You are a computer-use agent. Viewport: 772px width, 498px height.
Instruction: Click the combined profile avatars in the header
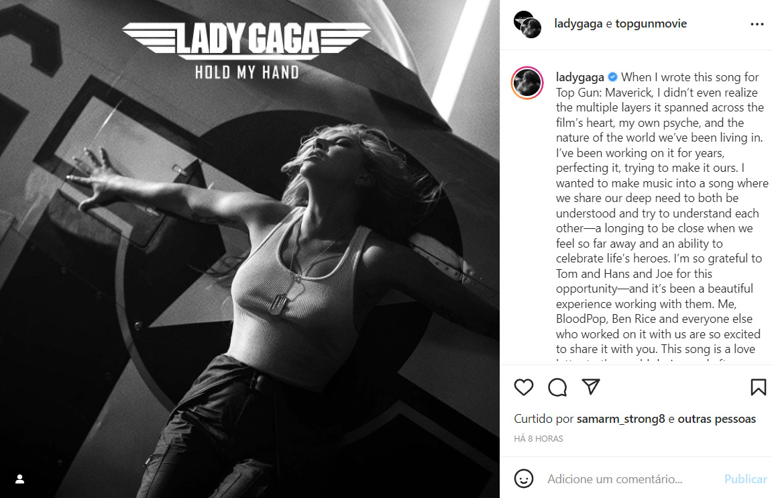(x=527, y=25)
